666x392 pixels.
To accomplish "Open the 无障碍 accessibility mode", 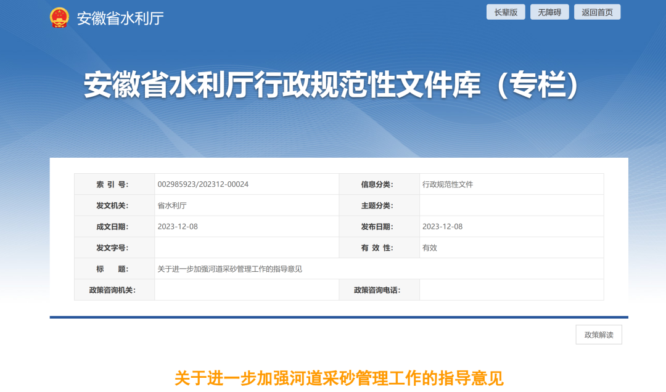I will click(x=549, y=12).
